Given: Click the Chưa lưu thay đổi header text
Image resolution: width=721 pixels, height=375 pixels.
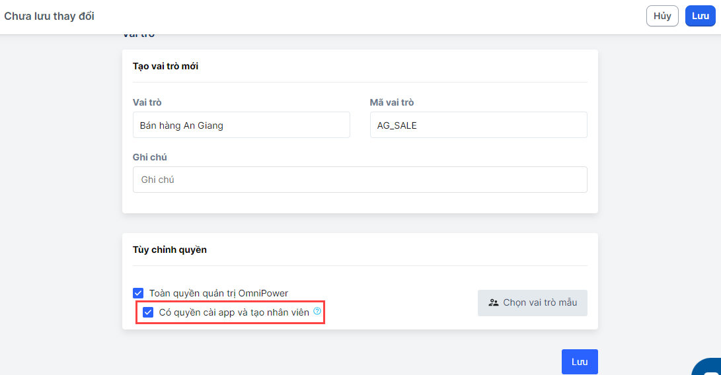Looking at the screenshot, I should [x=50, y=17].
